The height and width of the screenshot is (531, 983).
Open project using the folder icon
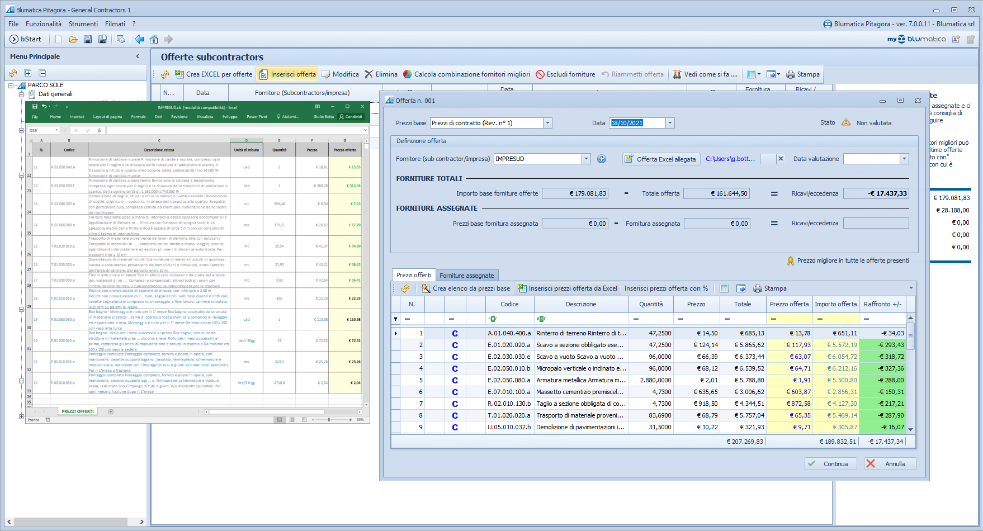tap(73, 39)
